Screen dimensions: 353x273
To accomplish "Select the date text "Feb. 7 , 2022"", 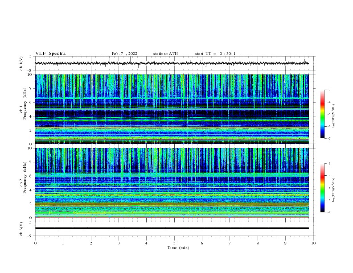I will 124,54.
